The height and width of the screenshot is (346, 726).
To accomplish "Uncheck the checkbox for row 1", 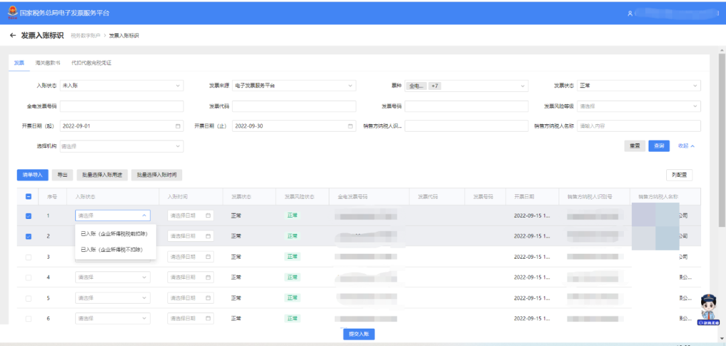I will pyautogui.click(x=28, y=216).
